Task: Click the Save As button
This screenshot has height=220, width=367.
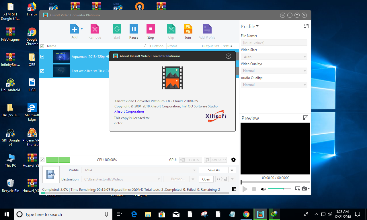Action: pyautogui.click(x=214, y=170)
